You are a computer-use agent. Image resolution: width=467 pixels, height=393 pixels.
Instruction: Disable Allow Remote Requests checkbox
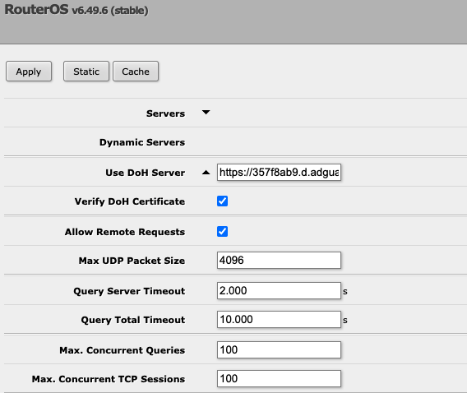point(222,231)
